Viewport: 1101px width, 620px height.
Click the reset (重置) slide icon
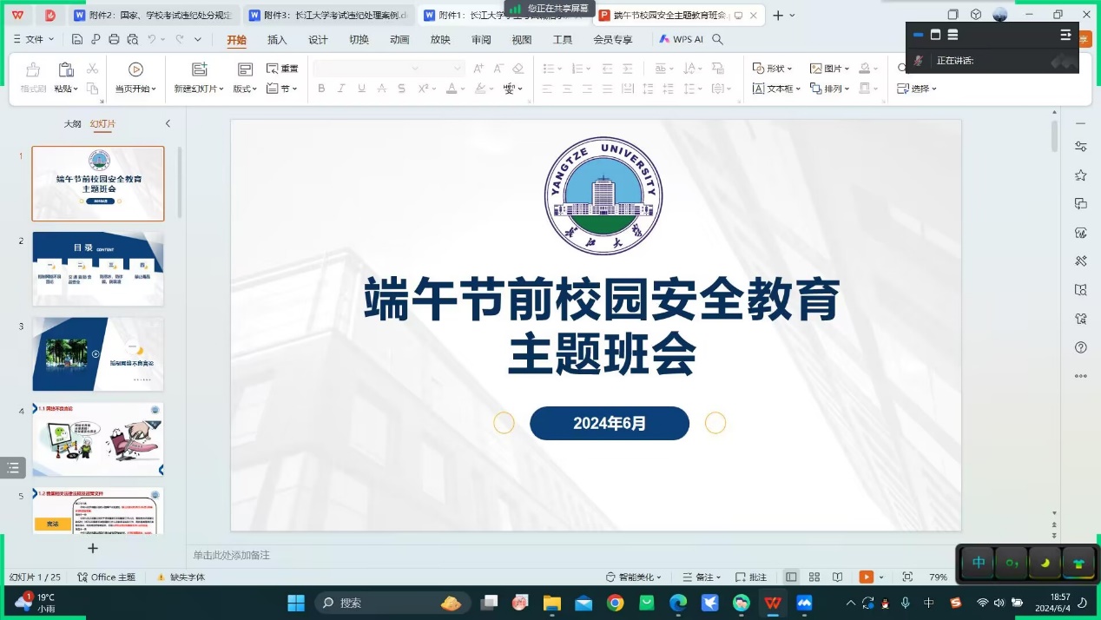tap(282, 69)
